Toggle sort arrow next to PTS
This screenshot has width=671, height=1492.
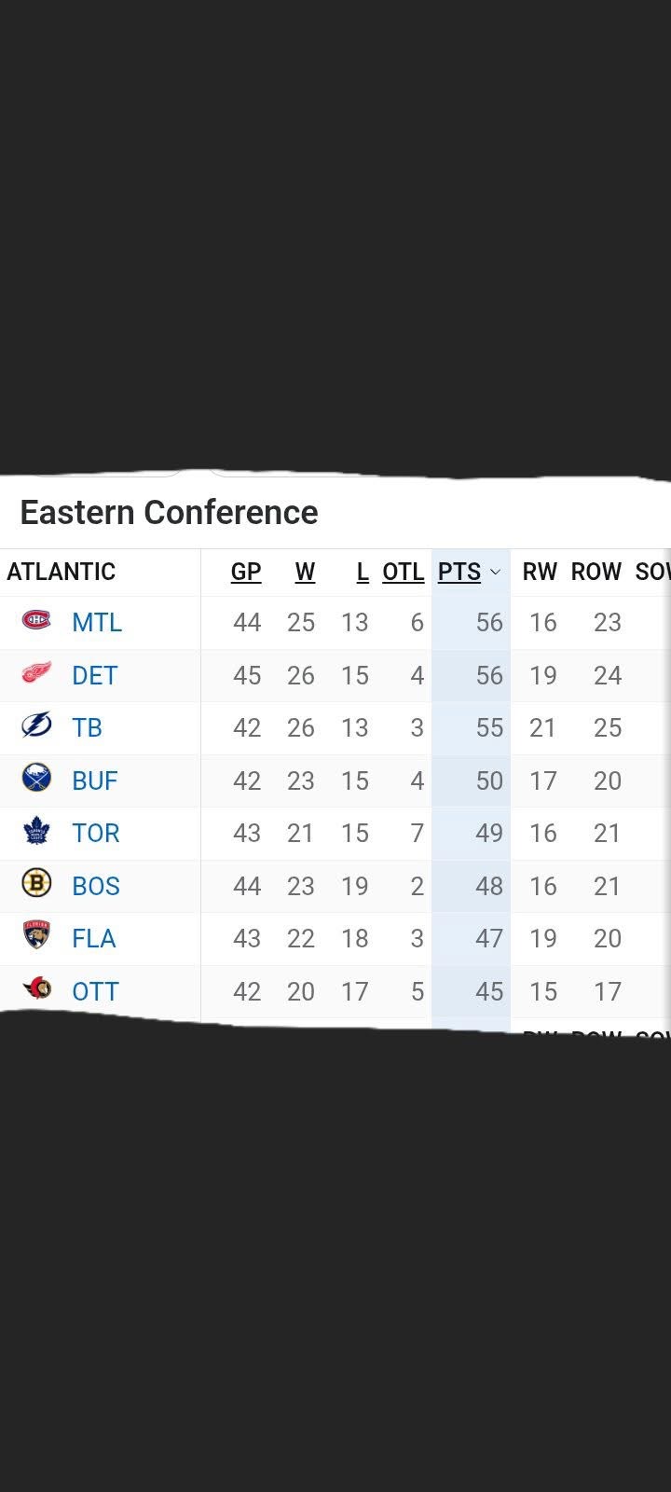pyautogui.click(x=495, y=572)
